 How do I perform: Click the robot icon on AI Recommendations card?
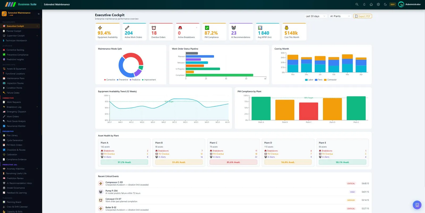click(233, 28)
